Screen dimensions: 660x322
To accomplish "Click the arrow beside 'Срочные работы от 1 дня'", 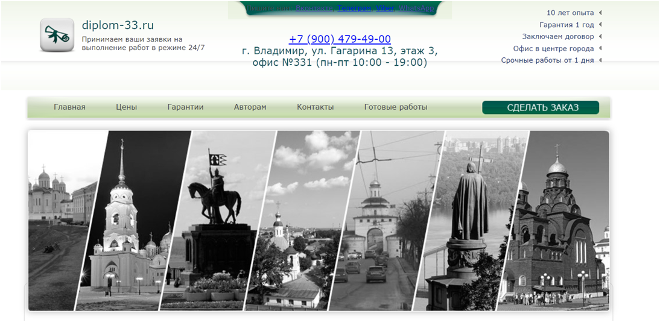I will (600, 60).
